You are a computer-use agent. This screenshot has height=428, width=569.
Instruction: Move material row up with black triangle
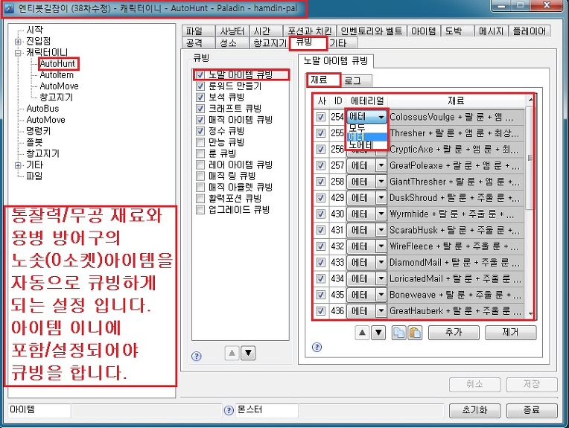click(x=362, y=332)
